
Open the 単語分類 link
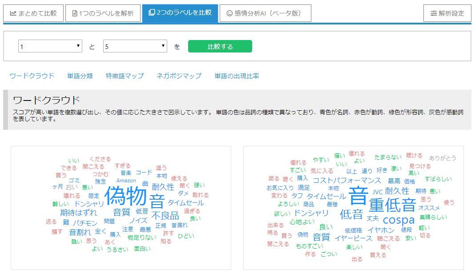click(x=80, y=76)
